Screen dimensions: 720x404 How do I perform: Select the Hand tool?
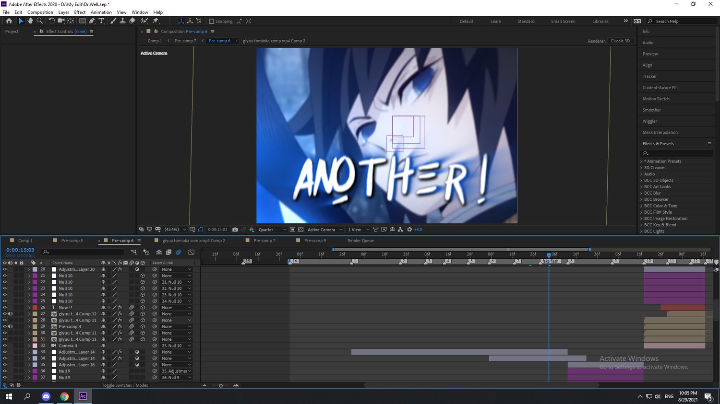click(30, 21)
